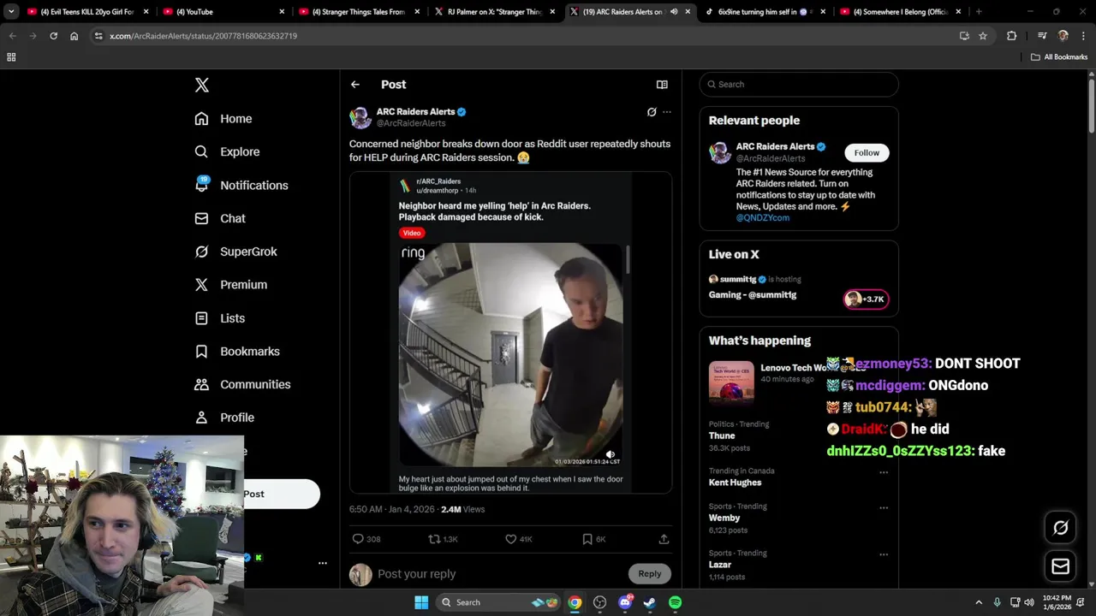Open reader view icon beside Post header
Image resolution: width=1096 pixels, height=616 pixels.
662,85
